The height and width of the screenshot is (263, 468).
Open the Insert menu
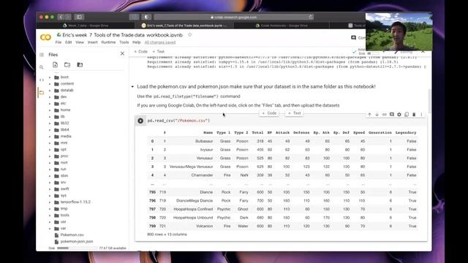tap(93, 42)
